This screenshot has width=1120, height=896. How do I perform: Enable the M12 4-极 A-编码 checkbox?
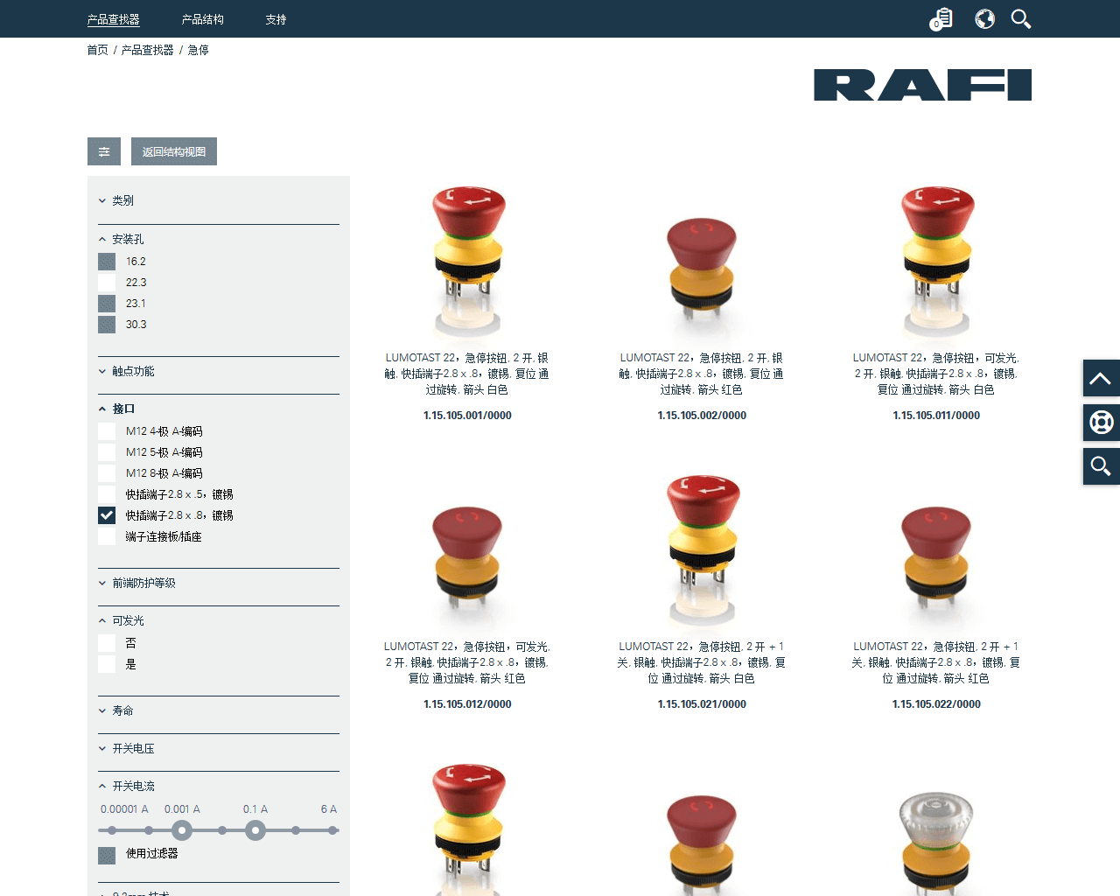pyautogui.click(x=107, y=431)
